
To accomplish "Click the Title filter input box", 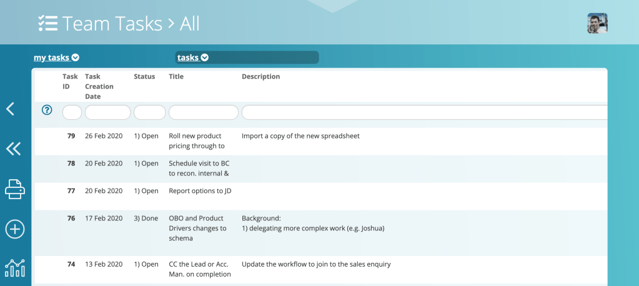I will tap(203, 112).
